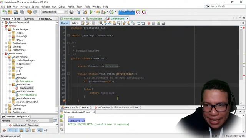Click Stop Macro Recording square icon

coord(153,23)
